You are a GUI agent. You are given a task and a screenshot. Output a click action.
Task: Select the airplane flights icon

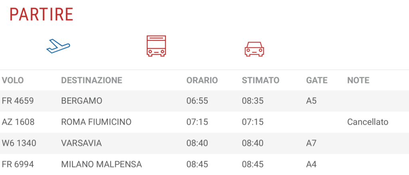pyautogui.click(x=58, y=46)
